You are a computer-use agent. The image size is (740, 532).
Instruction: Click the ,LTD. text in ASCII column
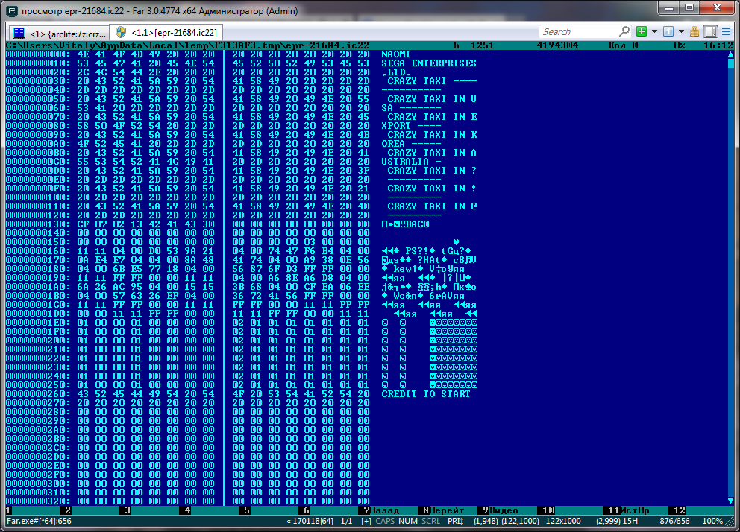pos(396,72)
